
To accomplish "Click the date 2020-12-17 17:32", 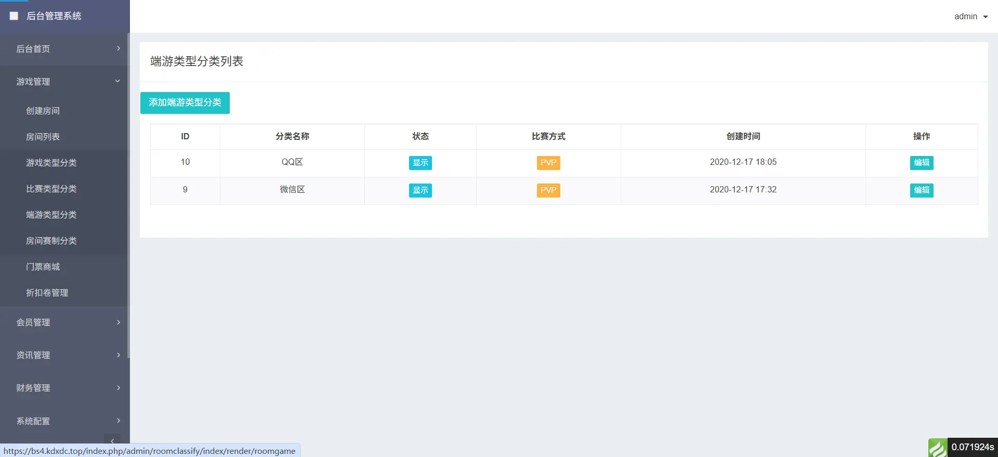I will [x=743, y=190].
